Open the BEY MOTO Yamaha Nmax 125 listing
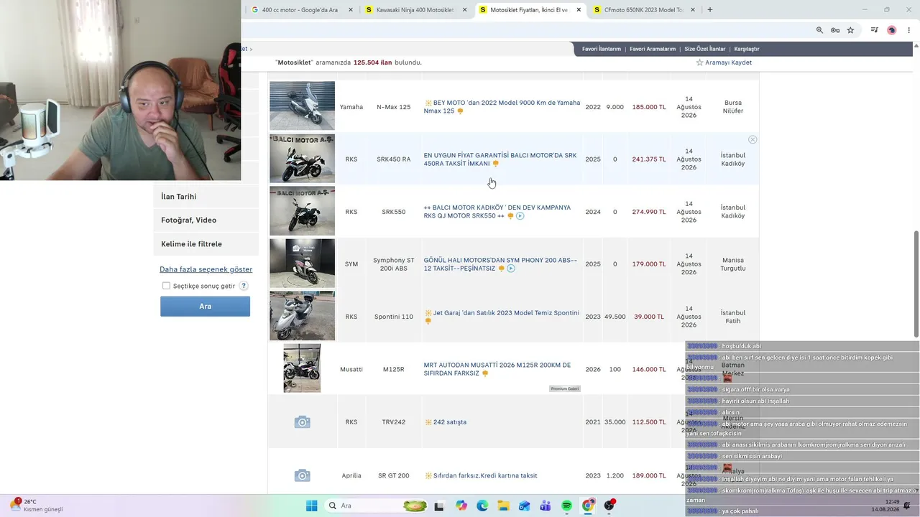This screenshot has height=517, width=920. point(502,107)
